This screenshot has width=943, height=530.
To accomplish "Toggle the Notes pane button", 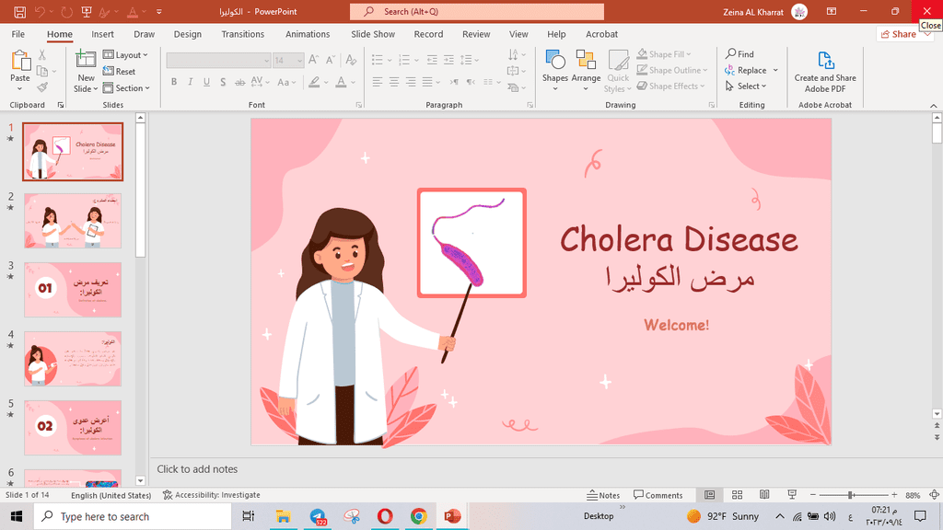I will pyautogui.click(x=603, y=495).
